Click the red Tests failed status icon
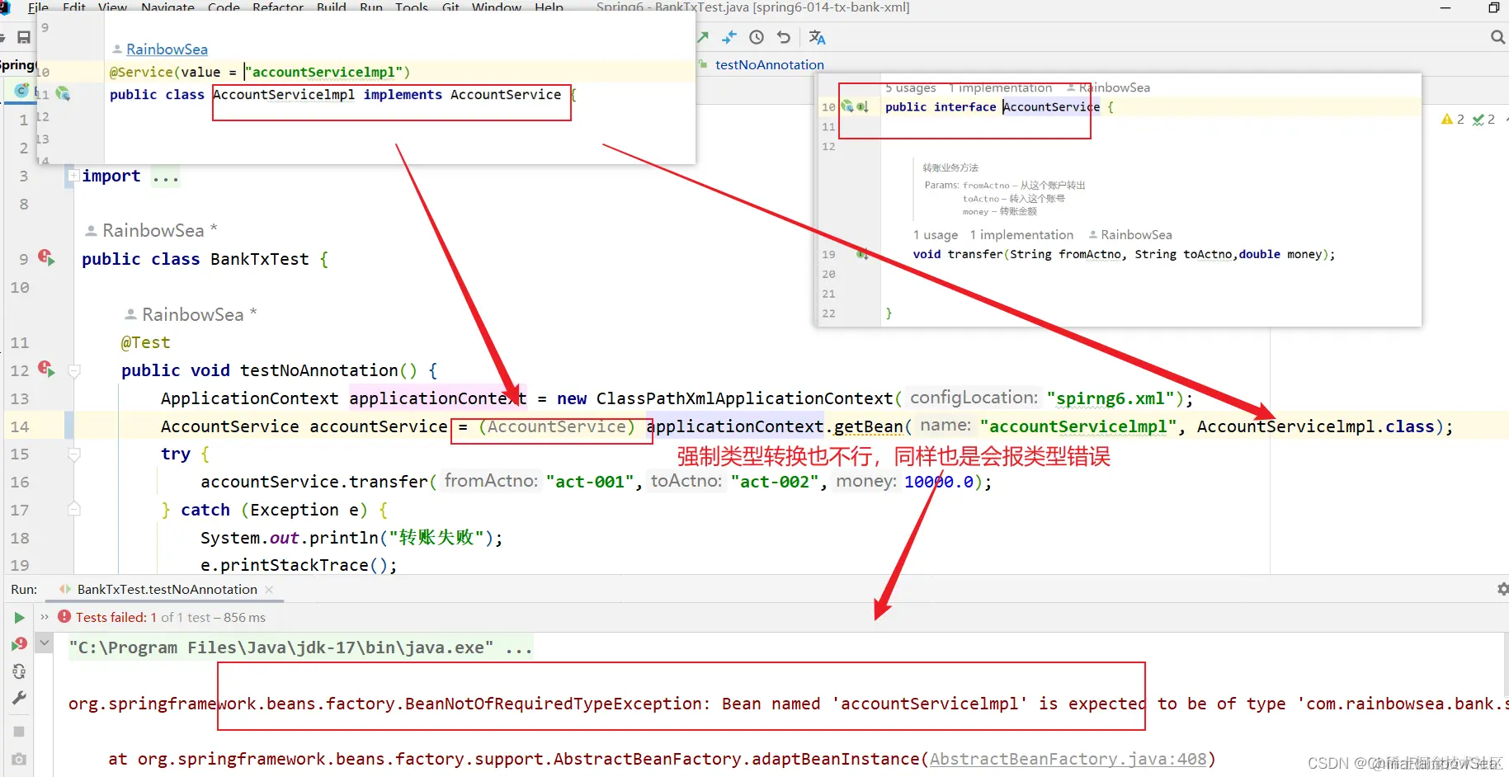 64,616
